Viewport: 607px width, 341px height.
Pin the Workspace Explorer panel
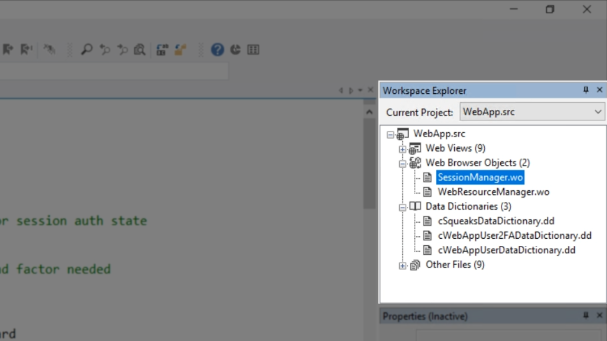pyautogui.click(x=586, y=90)
